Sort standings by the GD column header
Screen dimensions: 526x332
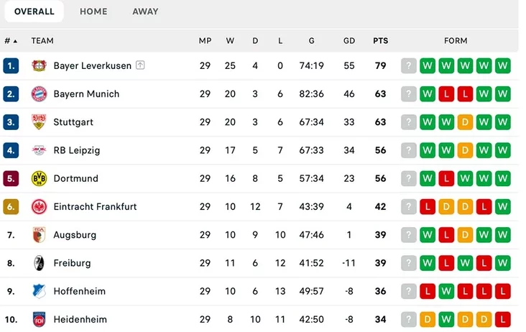(349, 40)
